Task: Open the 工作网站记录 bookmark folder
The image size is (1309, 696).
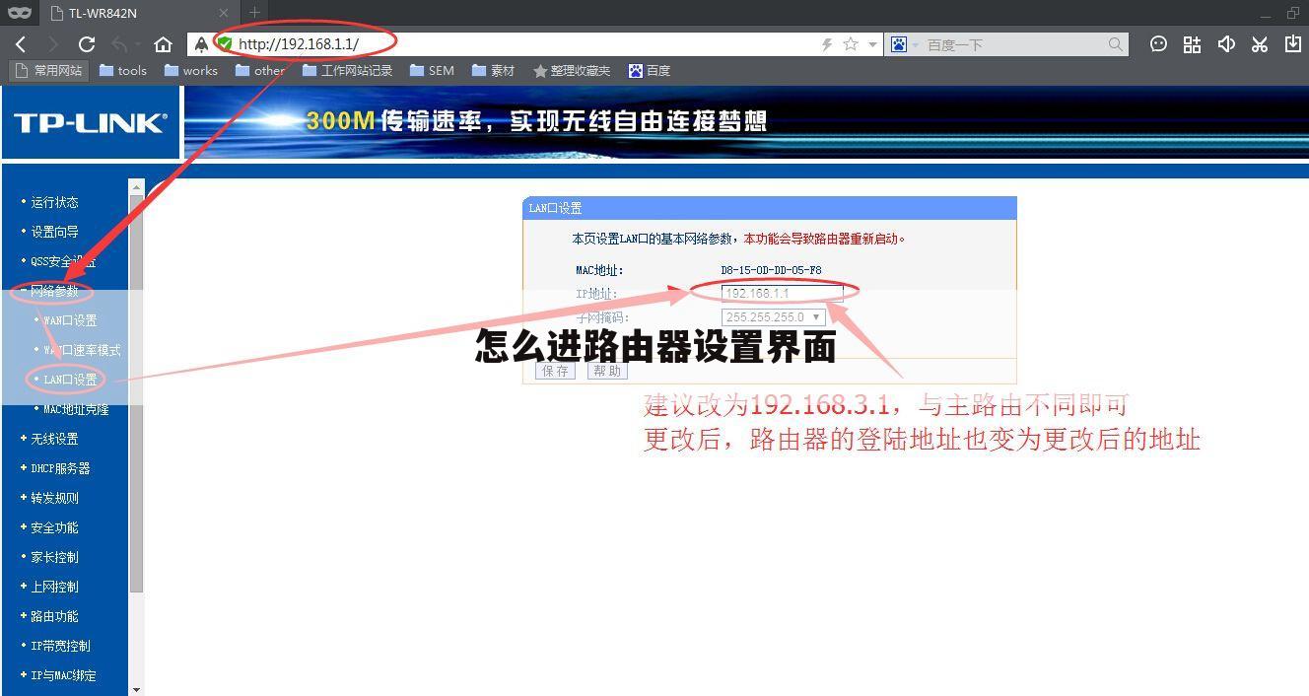Action: point(348,71)
